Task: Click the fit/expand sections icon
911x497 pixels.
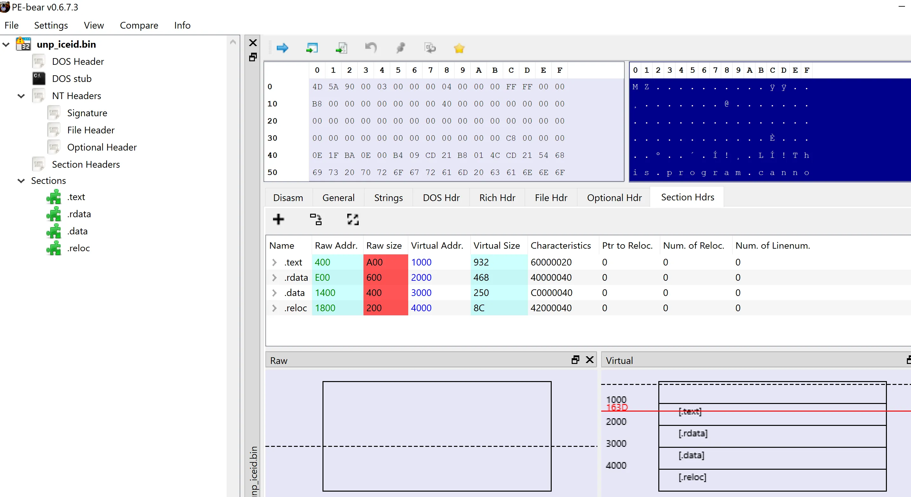Action: click(353, 219)
